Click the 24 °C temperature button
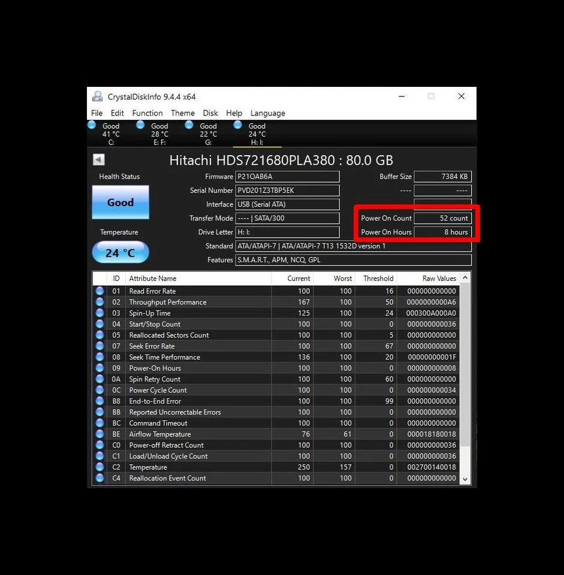564x575 pixels. (x=120, y=252)
